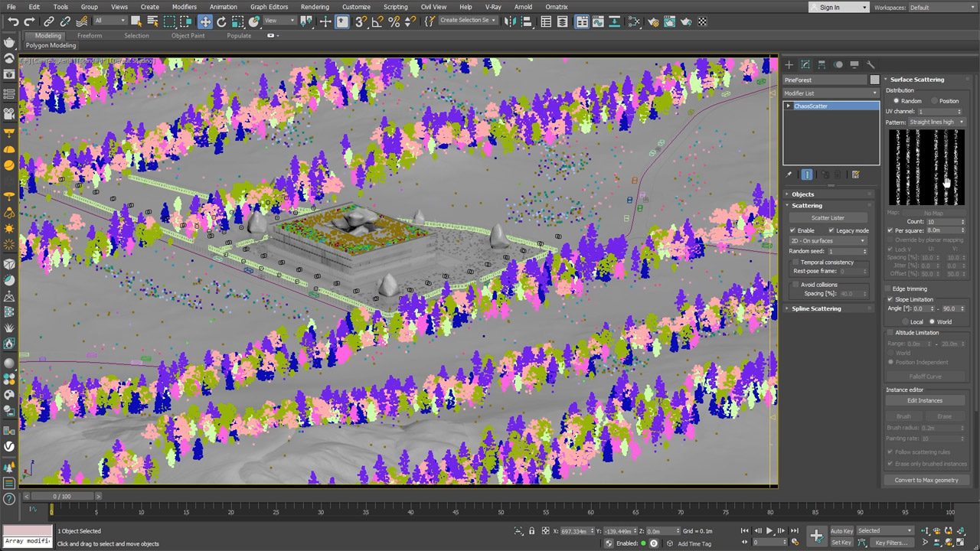The image size is (980, 551).
Task: Uncheck Slope Limitation checkbox
Action: click(890, 299)
